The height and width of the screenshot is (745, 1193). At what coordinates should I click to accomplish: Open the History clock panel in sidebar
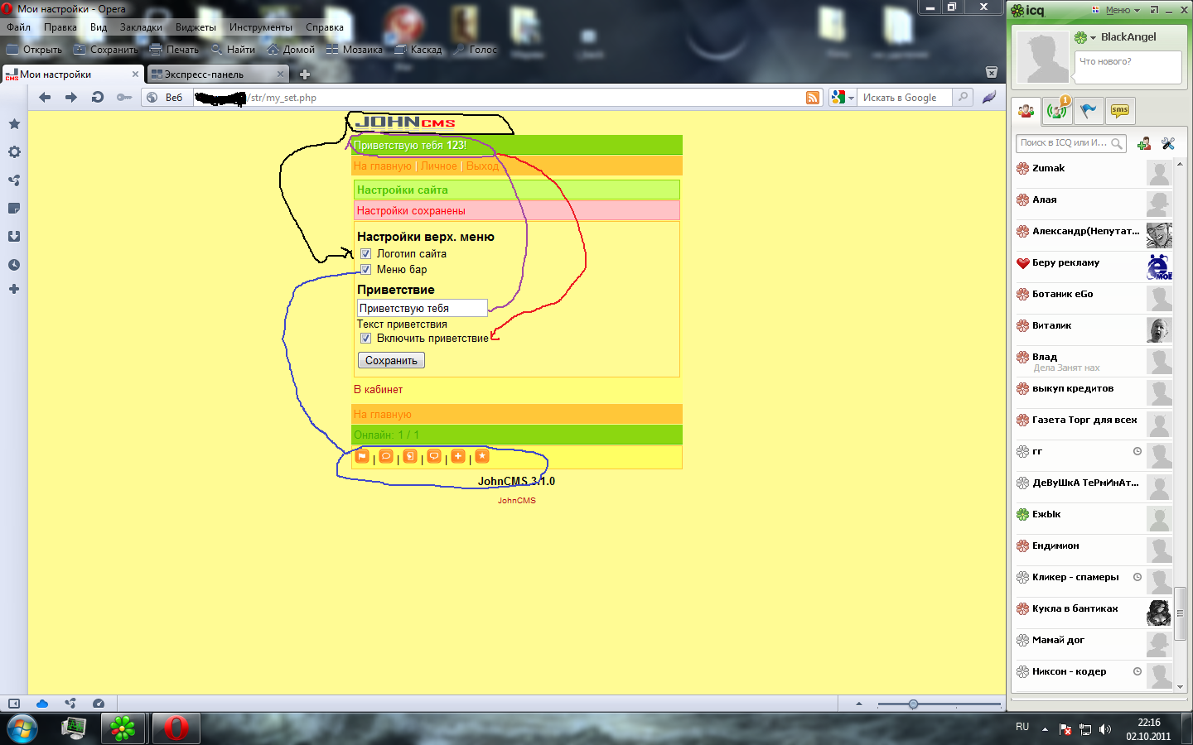point(14,265)
